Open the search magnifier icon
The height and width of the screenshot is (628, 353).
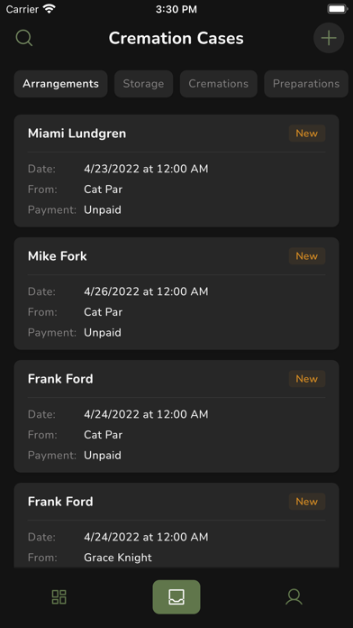click(24, 39)
